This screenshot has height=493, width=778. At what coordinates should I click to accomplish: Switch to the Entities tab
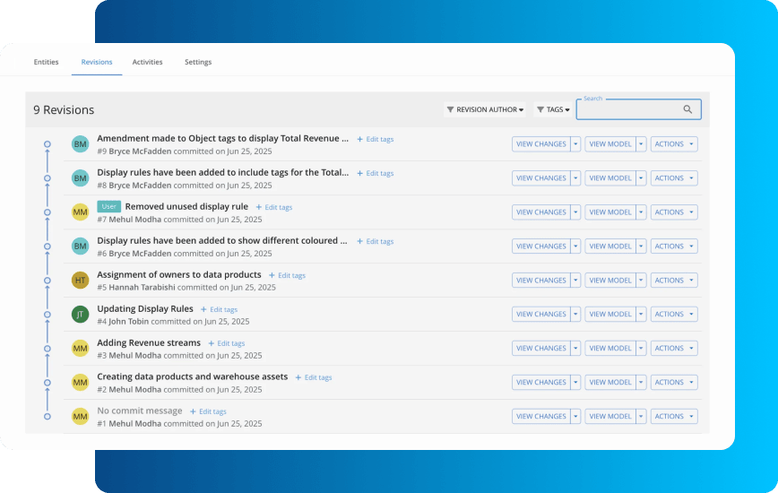46,62
